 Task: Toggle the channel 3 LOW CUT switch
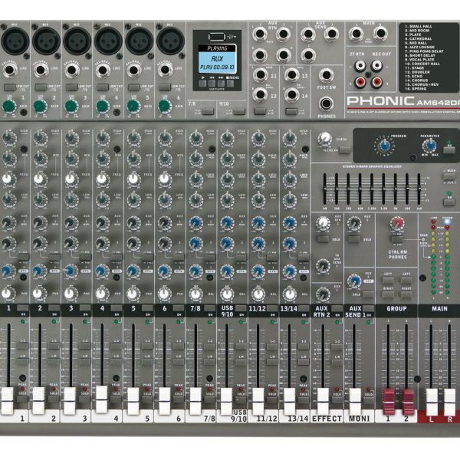[71, 87]
